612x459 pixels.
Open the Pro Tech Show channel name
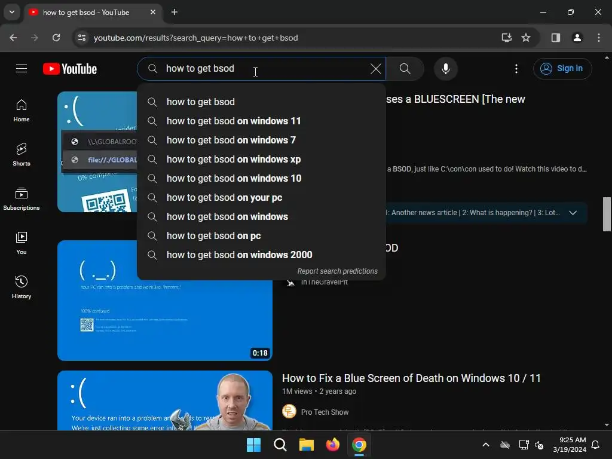(x=325, y=412)
